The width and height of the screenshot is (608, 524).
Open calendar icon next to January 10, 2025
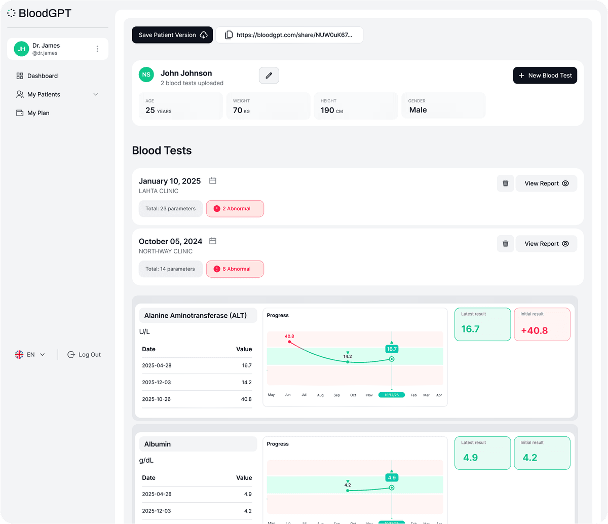click(x=213, y=181)
